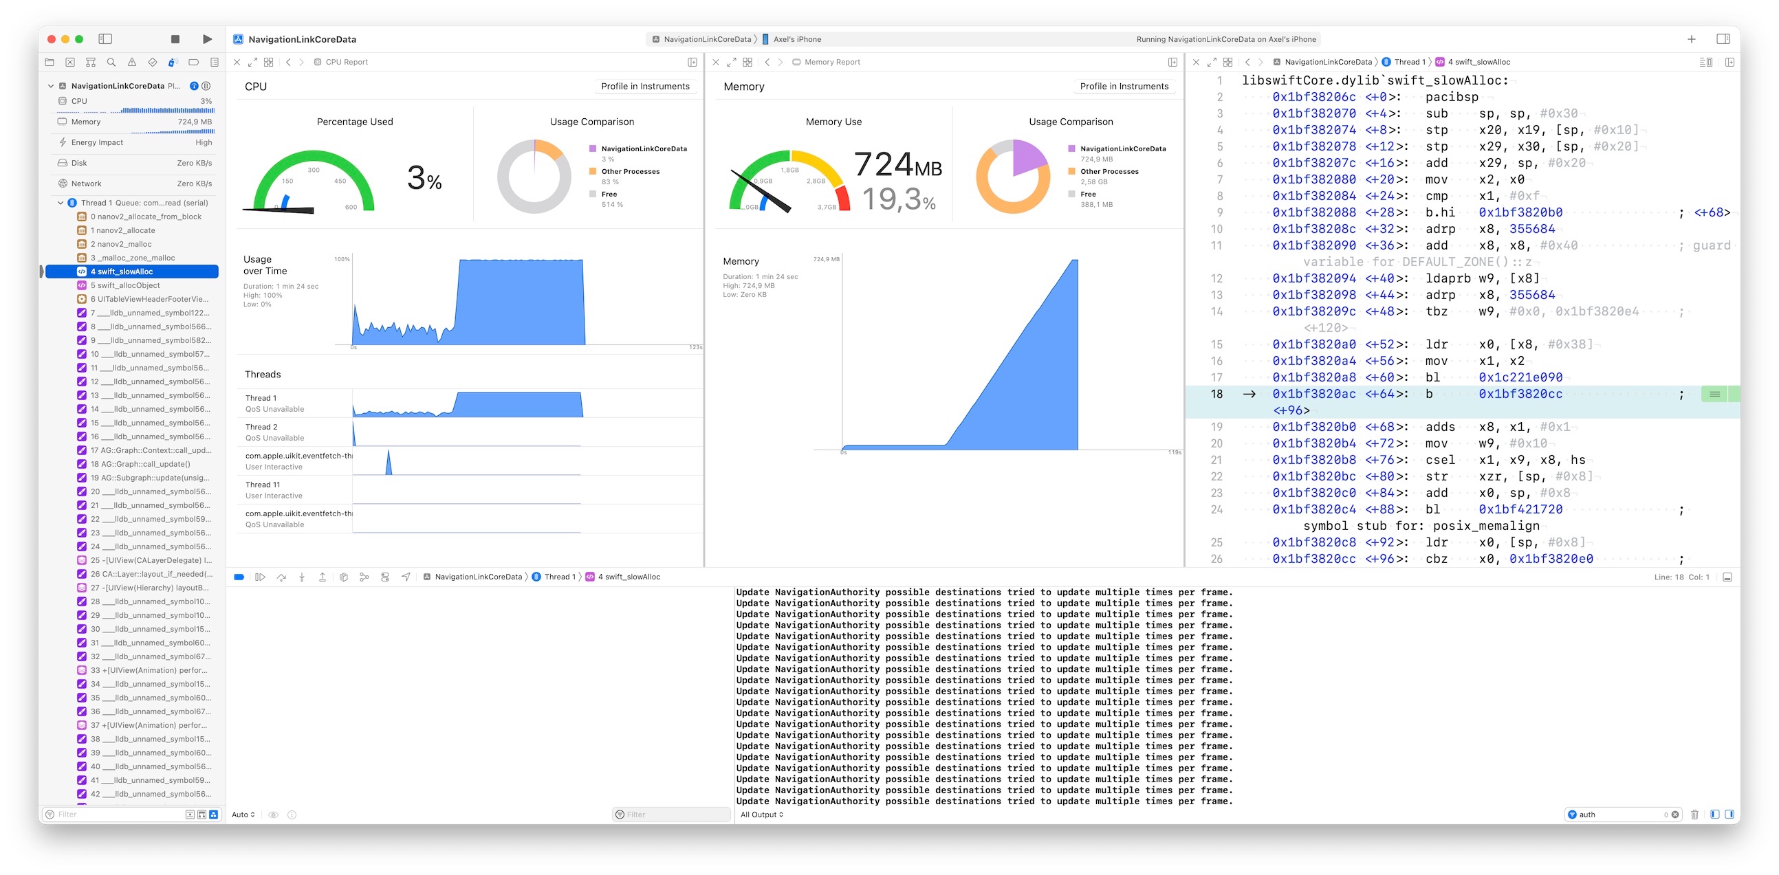Open the Report navigator icon
The height and width of the screenshot is (875, 1779).
tap(214, 62)
